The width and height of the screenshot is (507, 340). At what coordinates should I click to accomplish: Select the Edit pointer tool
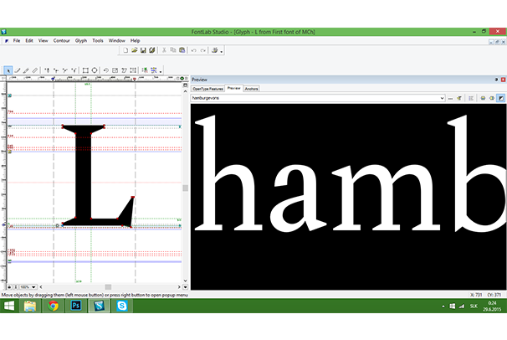8,70
